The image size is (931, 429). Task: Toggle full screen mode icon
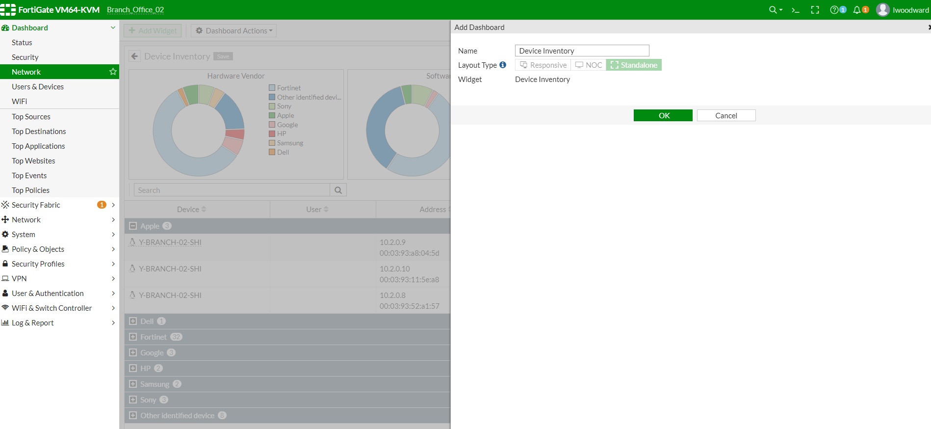tap(815, 10)
